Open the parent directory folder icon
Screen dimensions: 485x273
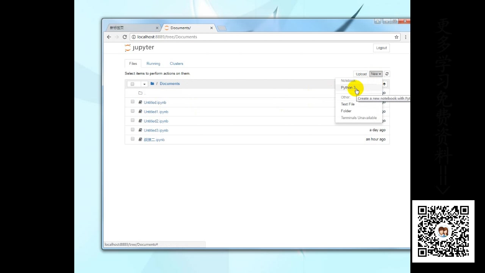[x=140, y=93]
